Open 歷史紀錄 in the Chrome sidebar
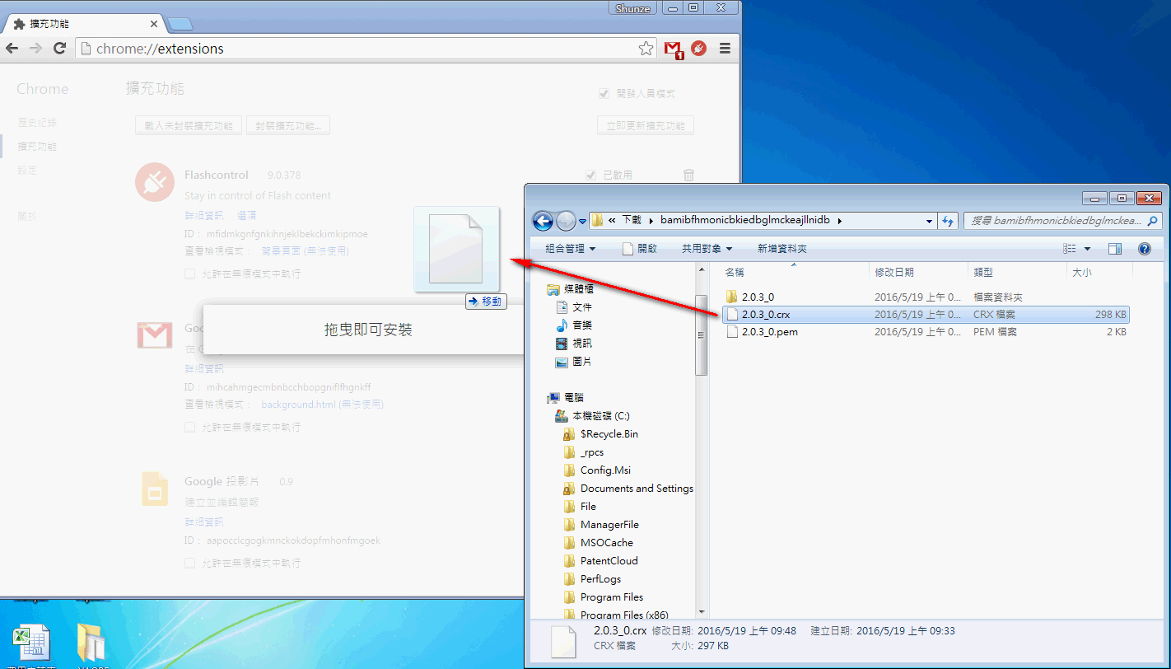The width and height of the screenshot is (1171, 669). click(x=37, y=122)
